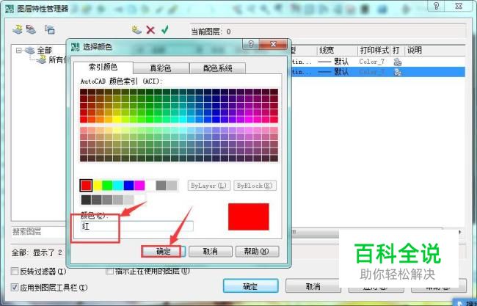The image size is (477, 306).
Task: Click the 颜色 text input field
Action: [x=136, y=226]
